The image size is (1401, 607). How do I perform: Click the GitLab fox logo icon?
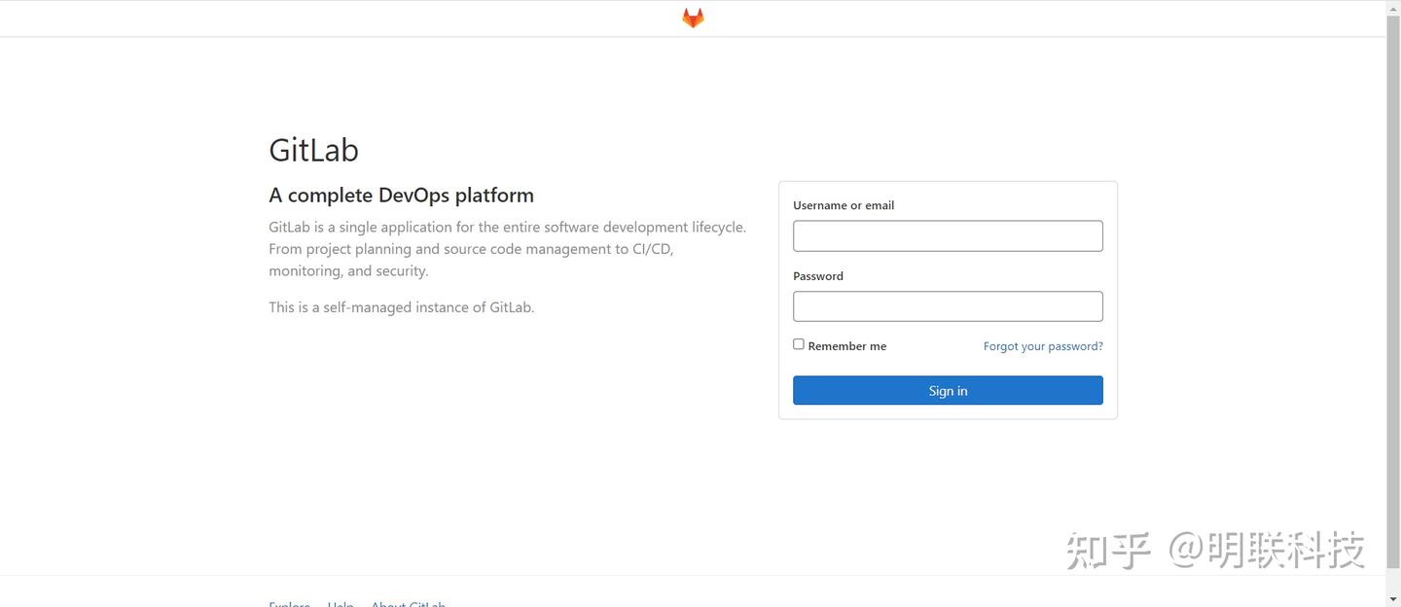[x=693, y=18]
